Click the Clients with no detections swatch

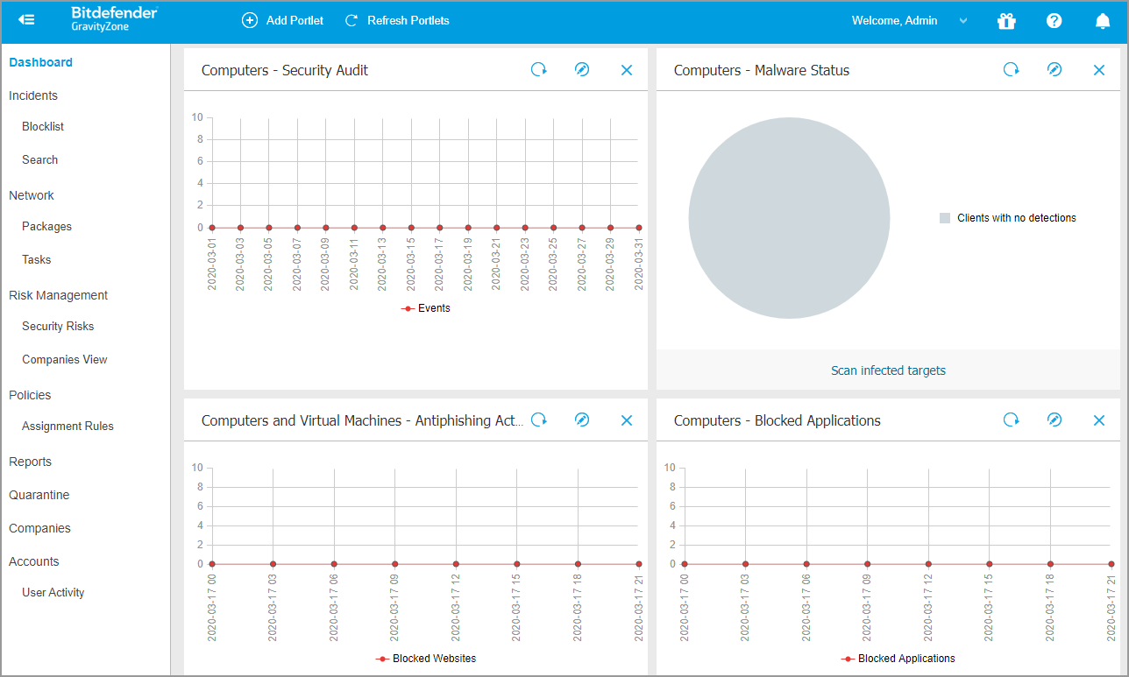[x=945, y=218]
